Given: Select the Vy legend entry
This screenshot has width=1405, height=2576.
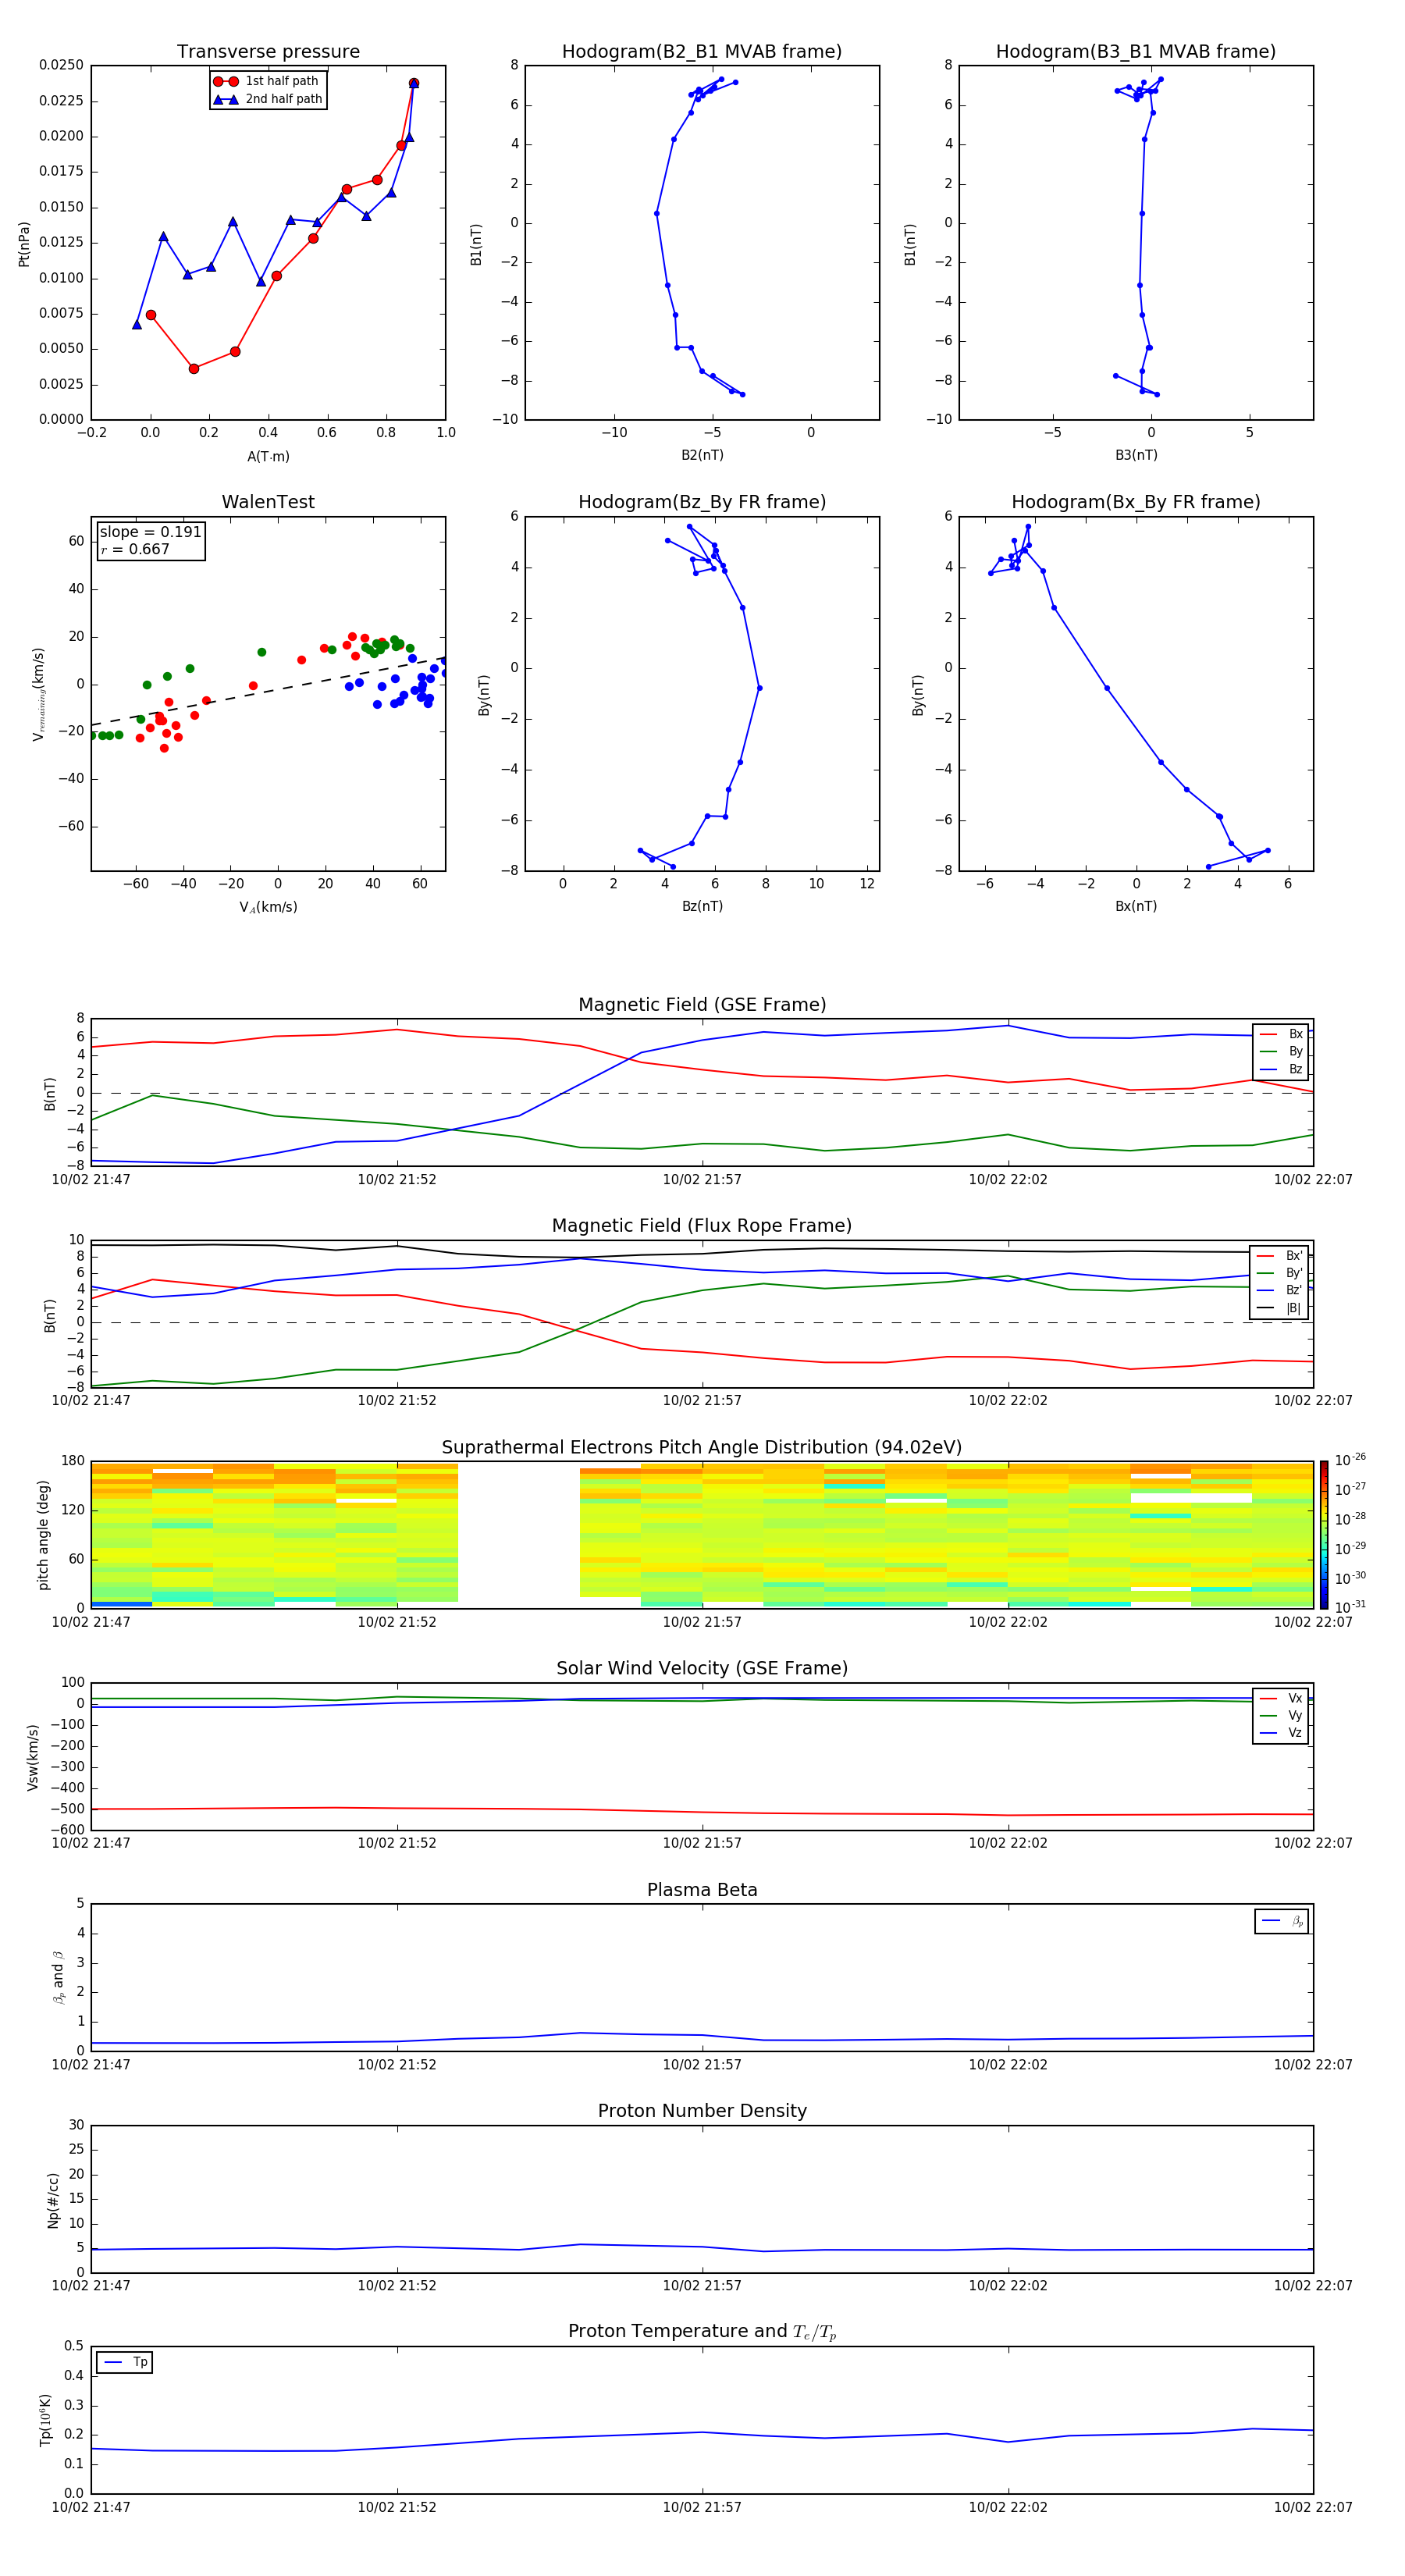Looking at the screenshot, I should (x=1281, y=1715).
